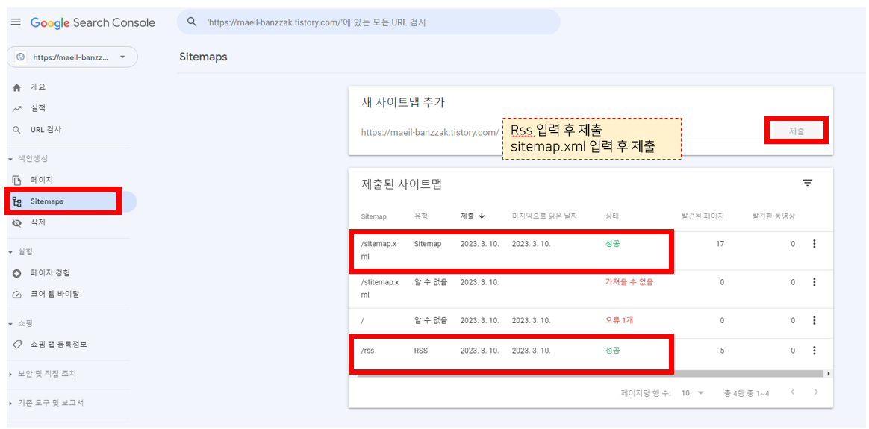Open 코어 웹 바이탈 report
Image resolution: width=869 pixels, height=429 pixels.
tap(54, 294)
